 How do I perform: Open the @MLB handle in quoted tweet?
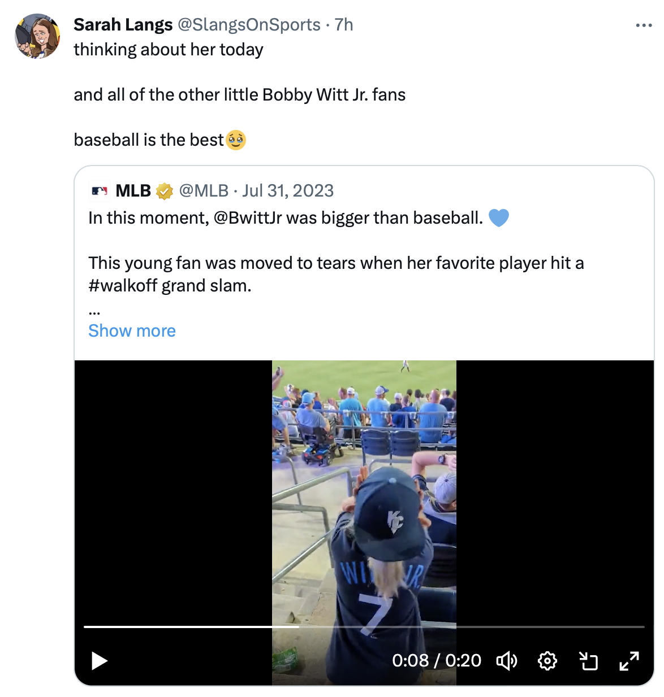coord(204,191)
